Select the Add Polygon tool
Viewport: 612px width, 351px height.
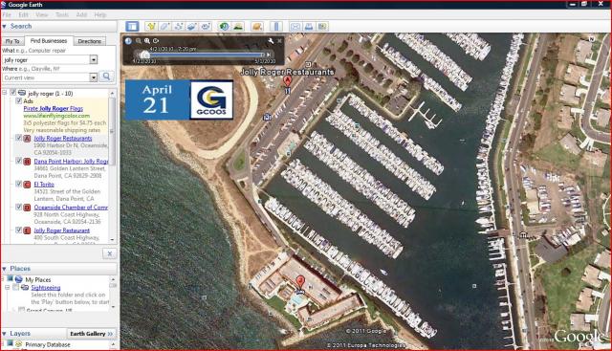coord(164,26)
